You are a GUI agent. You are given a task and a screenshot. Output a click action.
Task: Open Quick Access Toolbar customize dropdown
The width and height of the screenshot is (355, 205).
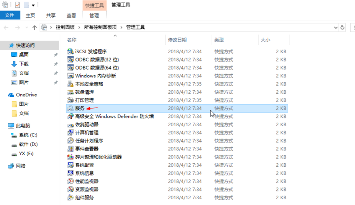click(33, 5)
